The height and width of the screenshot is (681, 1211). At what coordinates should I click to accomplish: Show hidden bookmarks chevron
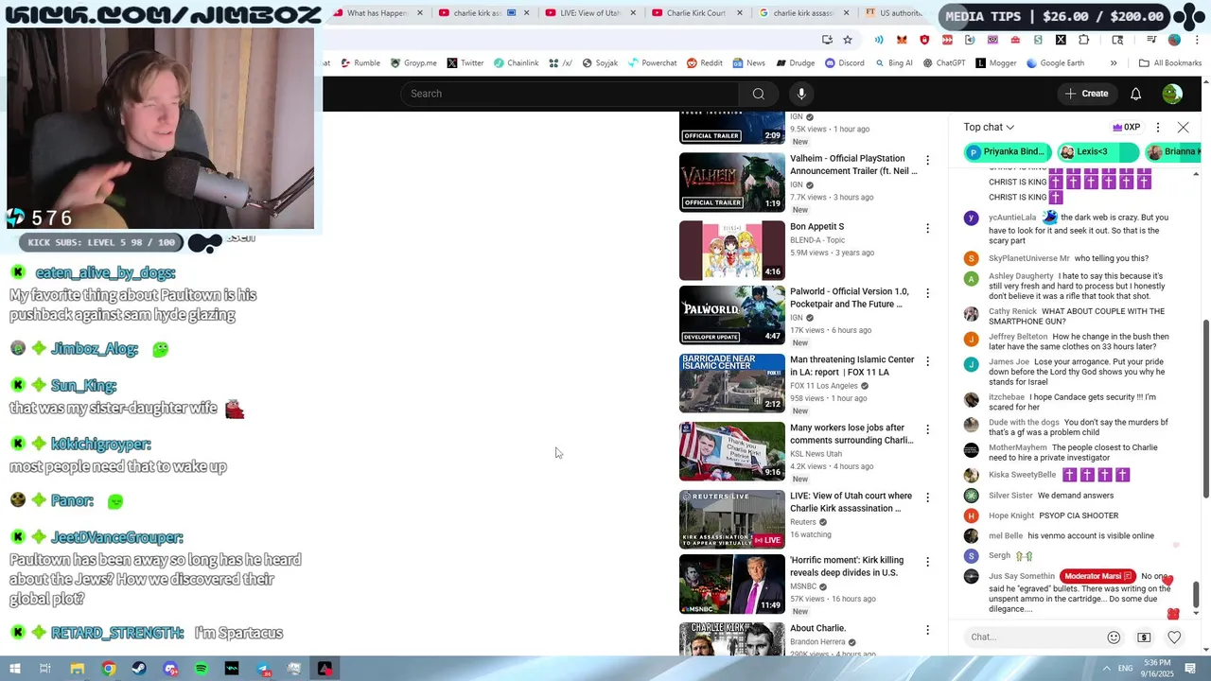(x=1114, y=63)
